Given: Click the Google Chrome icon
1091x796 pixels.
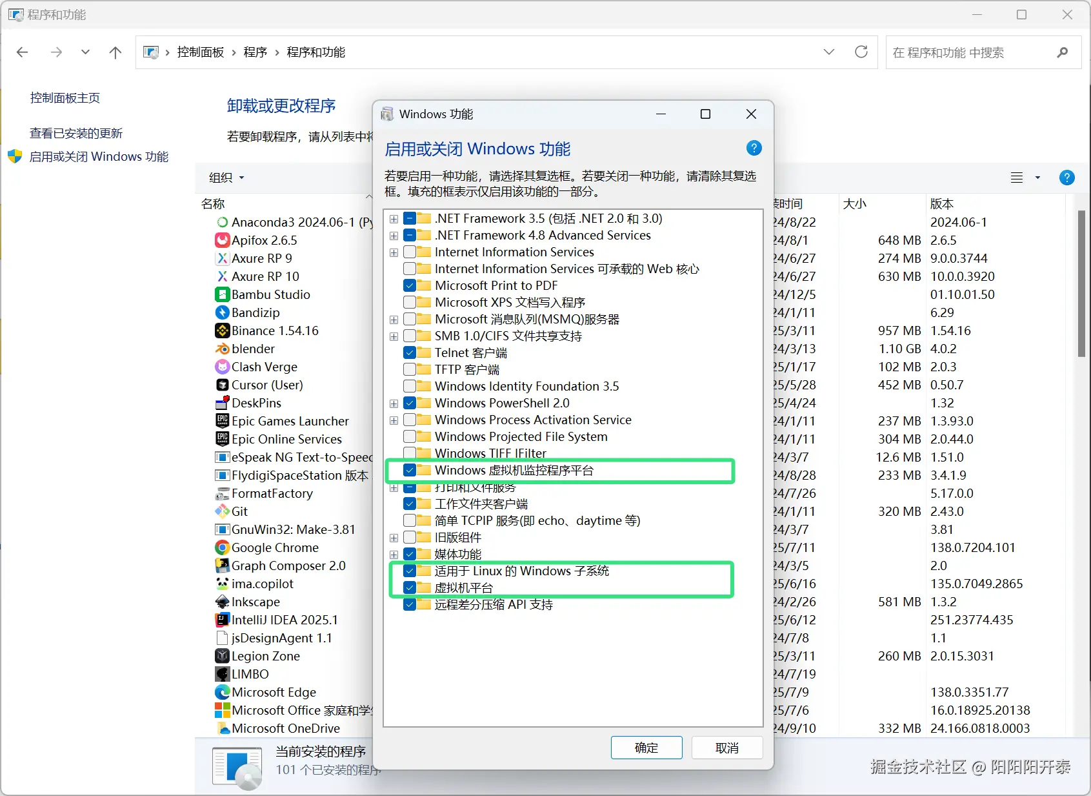Looking at the screenshot, I should [x=222, y=547].
